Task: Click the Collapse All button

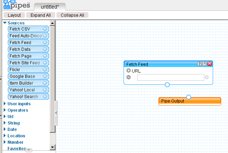Action: coord(72,15)
